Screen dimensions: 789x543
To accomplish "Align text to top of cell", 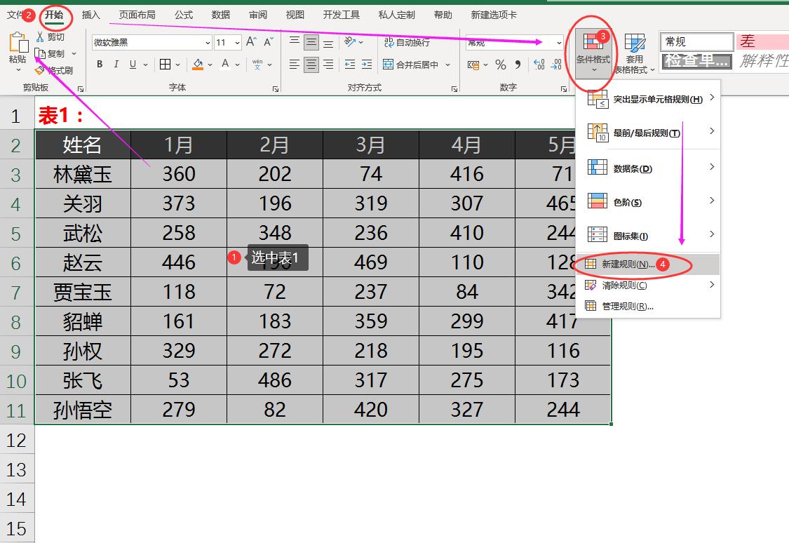I will click(x=295, y=42).
